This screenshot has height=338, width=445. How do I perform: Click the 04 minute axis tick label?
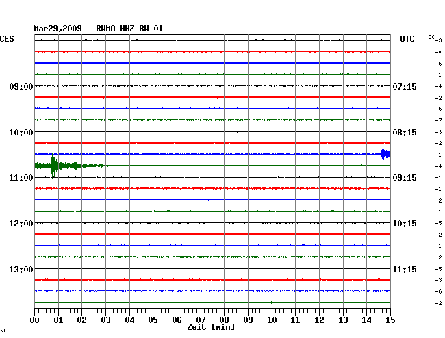129,320
